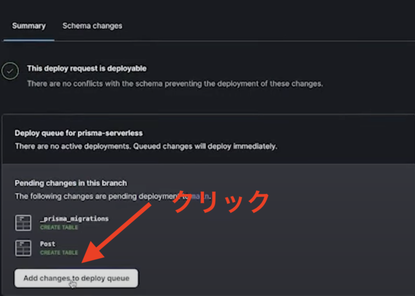Image resolution: width=415 pixels, height=296 pixels.
Task: Click the Post table icon
Action: click(x=23, y=248)
